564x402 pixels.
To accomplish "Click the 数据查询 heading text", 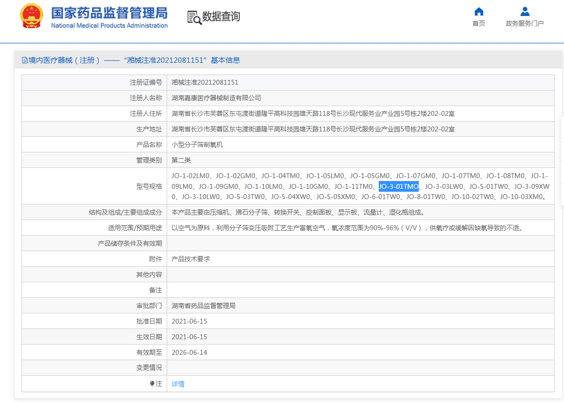I will click(221, 17).
